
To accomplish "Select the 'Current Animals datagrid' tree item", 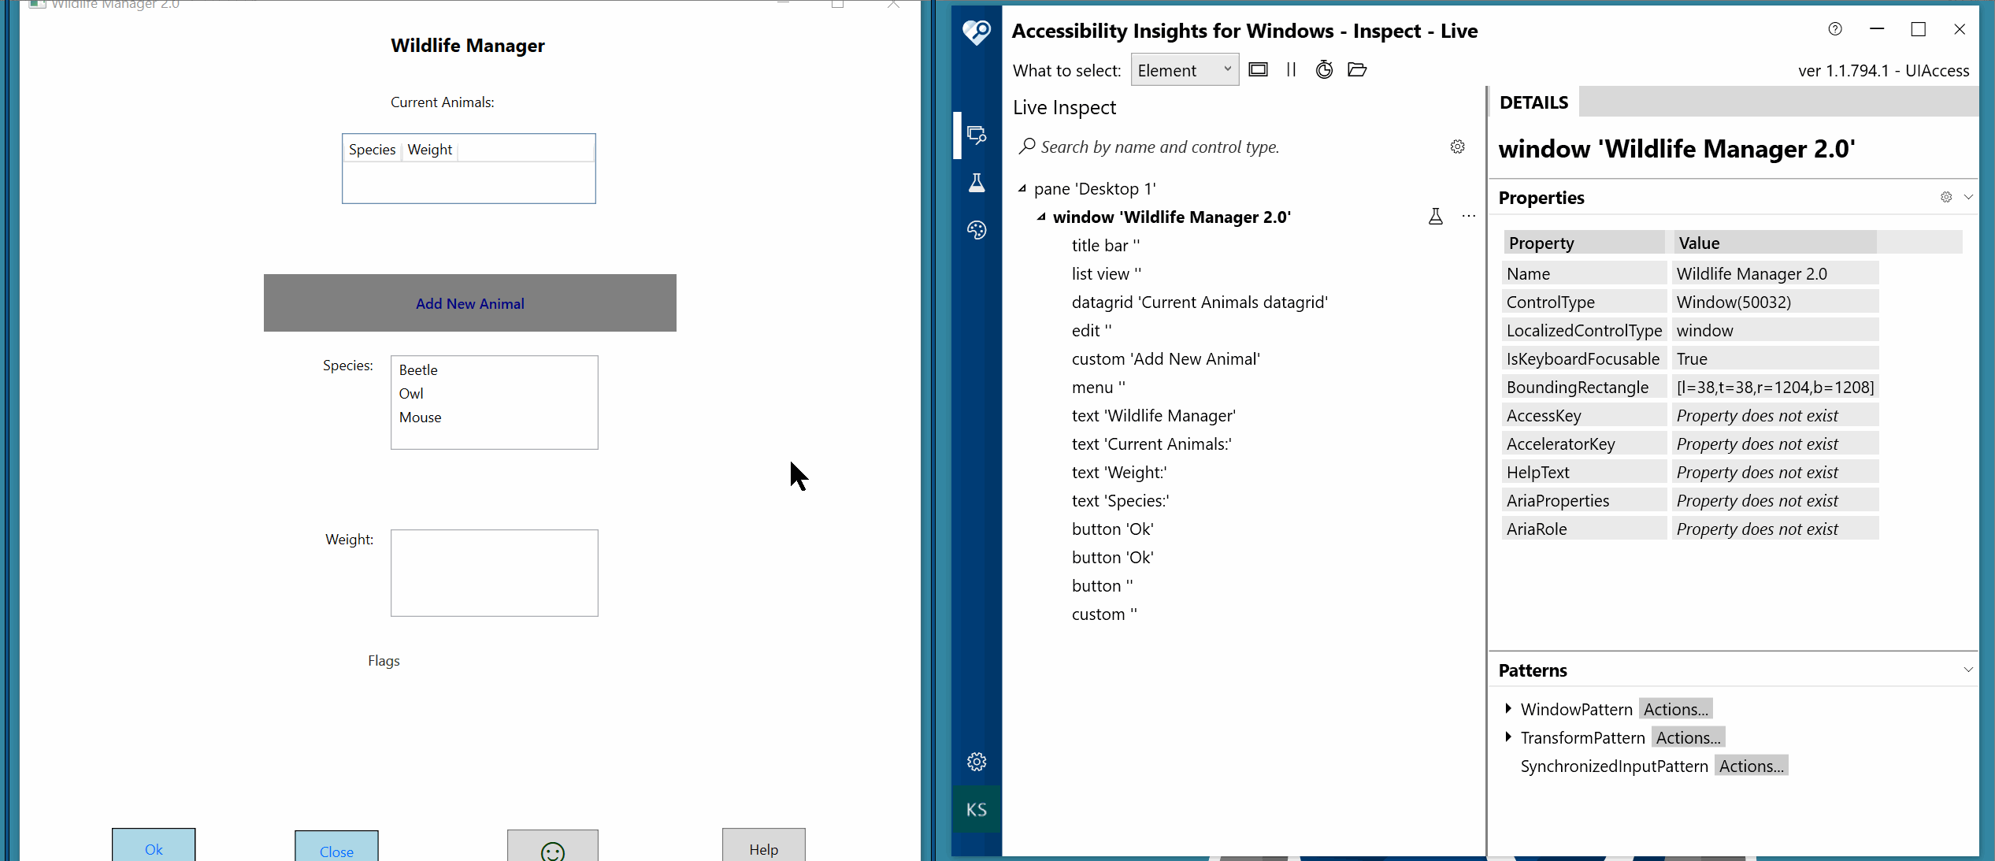I will pos(1199,302).
